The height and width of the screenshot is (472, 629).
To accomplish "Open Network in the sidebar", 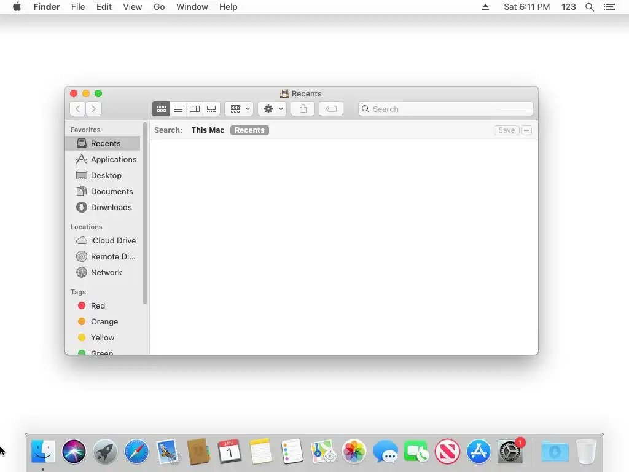I will [103, 272].
